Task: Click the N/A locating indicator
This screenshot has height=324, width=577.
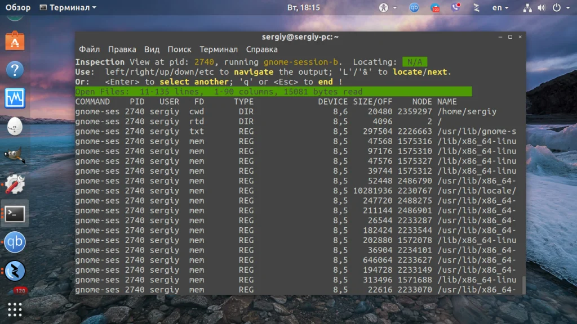Action: [415, 62]
